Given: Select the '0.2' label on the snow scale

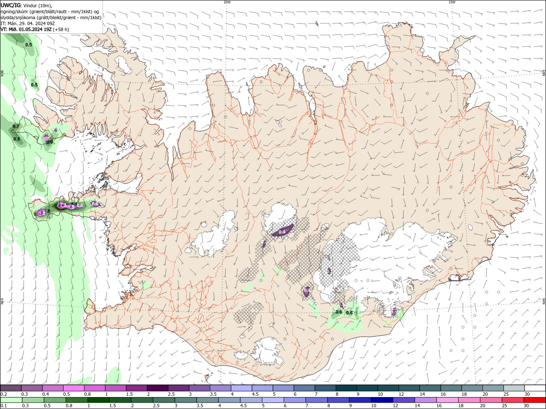Looking at the screenshot, I should pyautogui.click(x=3, y=394).
